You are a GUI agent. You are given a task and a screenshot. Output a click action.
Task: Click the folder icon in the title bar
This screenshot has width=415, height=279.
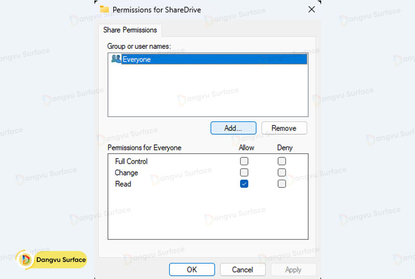104,9
